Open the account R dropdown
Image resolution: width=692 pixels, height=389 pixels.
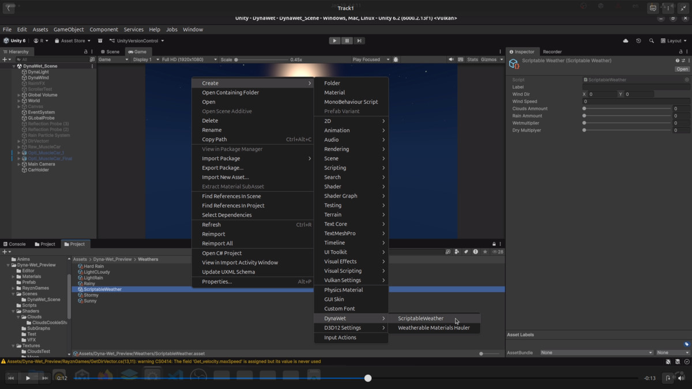(40, 41)
